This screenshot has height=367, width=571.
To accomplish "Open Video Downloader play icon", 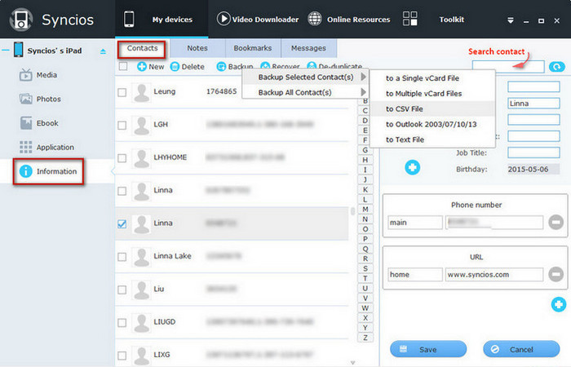I will pos(224,19).
